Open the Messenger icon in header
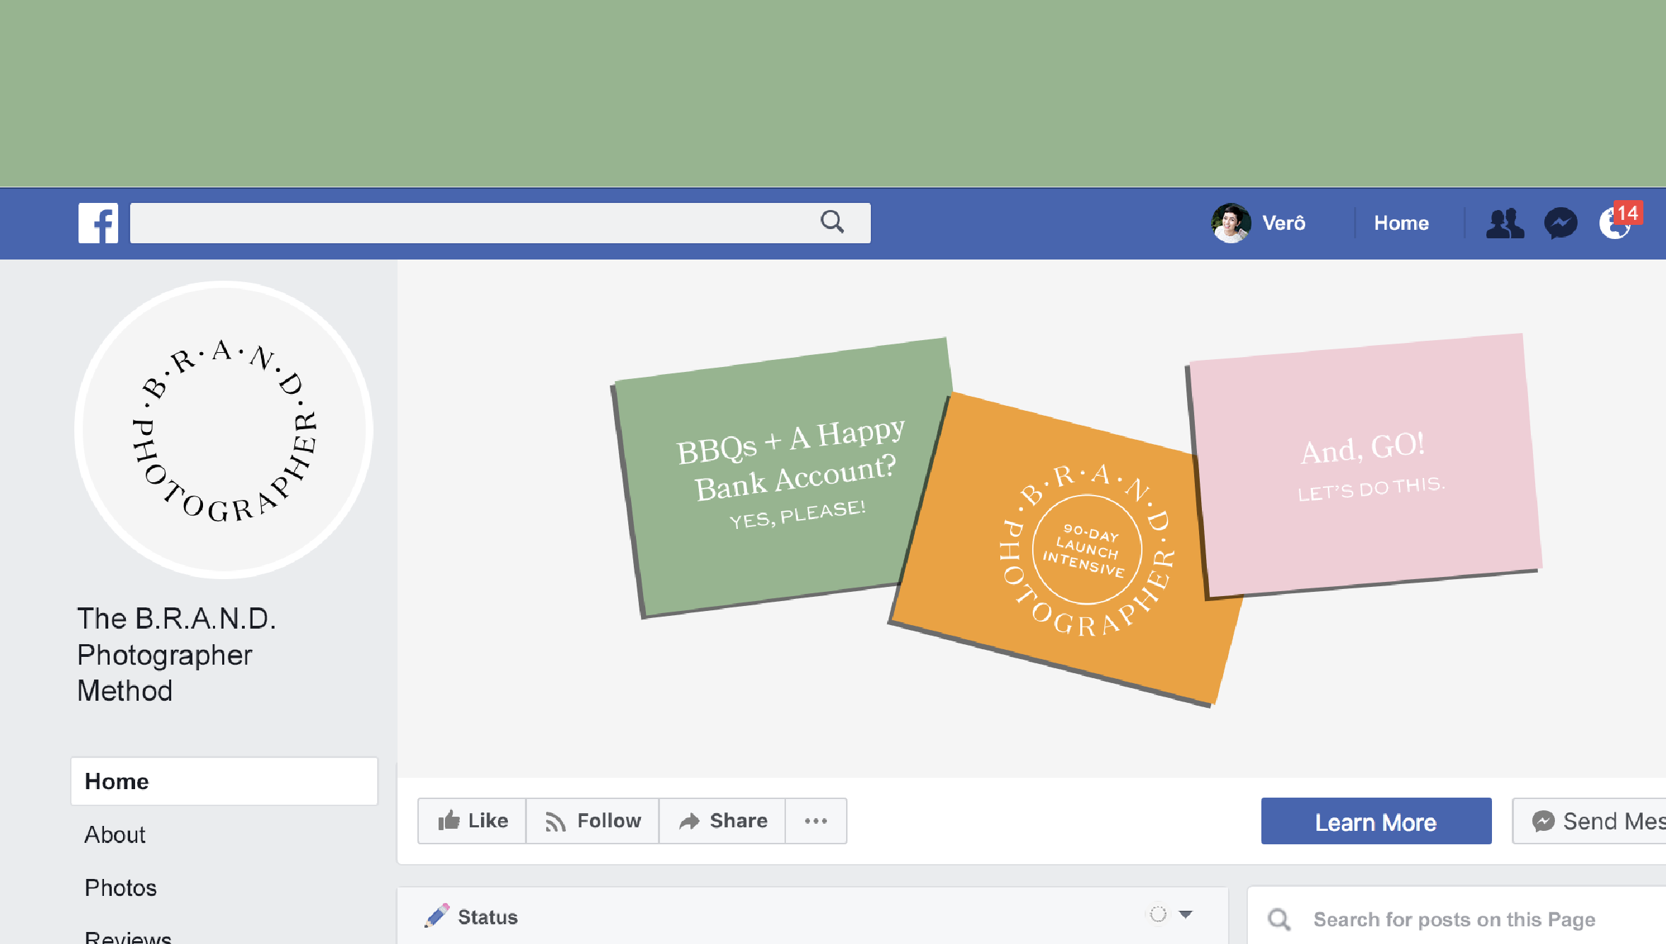 (1561, 223)
